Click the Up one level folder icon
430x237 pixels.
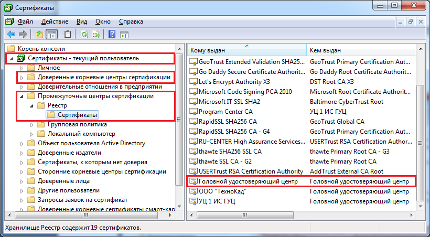pyautogui.click(x=39, y=35)
